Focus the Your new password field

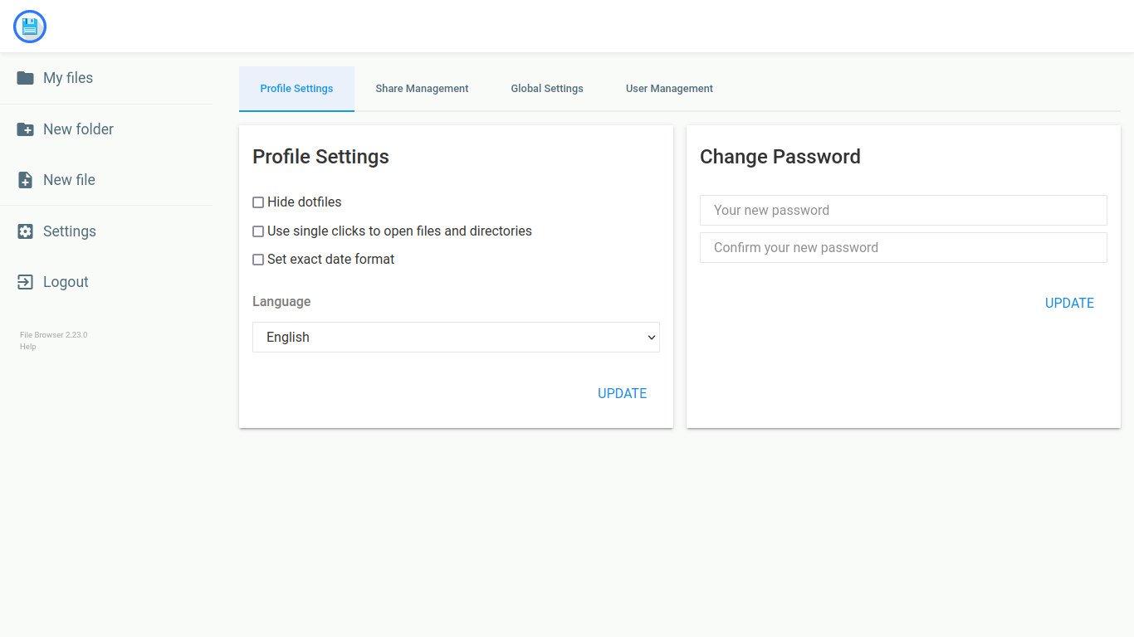(903, 211)
